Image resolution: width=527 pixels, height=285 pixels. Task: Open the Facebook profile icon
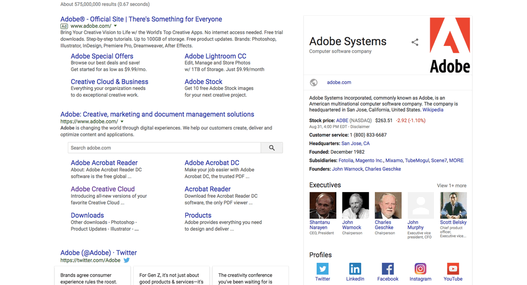[387, 269]
